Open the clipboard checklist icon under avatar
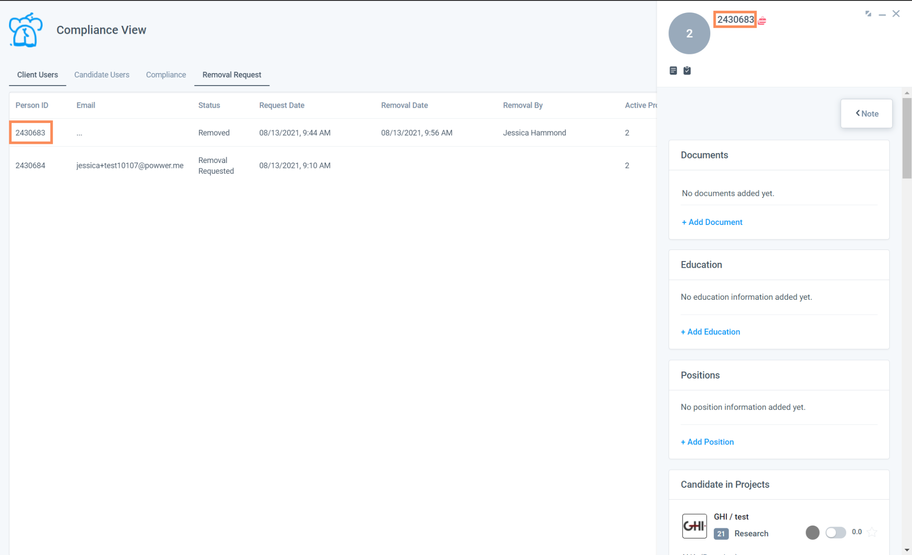The height and width of the screenshot is (555, 912). coord(687,70)
